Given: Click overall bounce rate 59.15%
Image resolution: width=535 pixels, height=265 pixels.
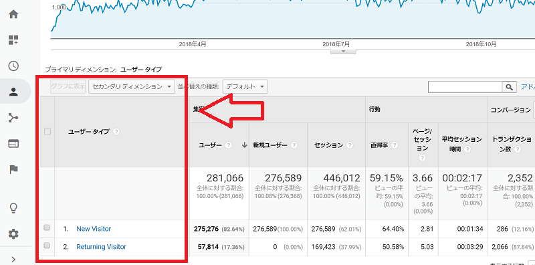Looking at the screenshot, I should click(387, 178).
